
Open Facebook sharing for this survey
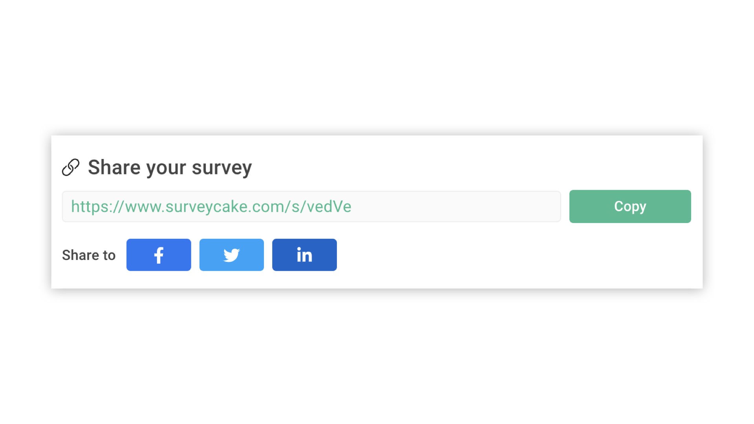(159, 254)
